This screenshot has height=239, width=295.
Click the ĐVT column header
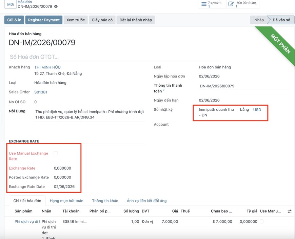[145, 211]
